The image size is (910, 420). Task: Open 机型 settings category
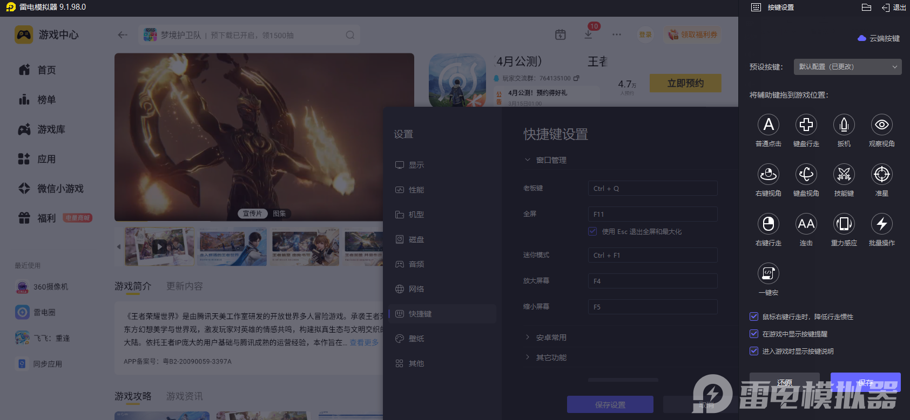point(442,215)
